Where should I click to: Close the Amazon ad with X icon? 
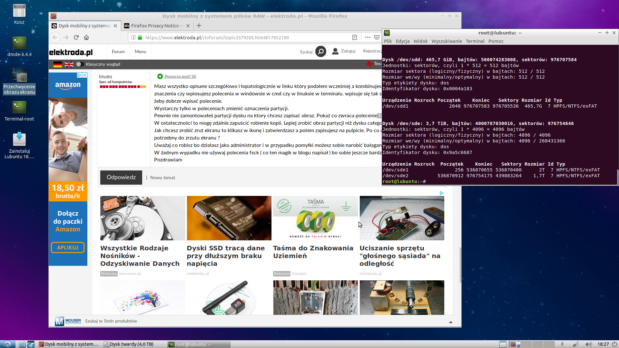[84, 75]
